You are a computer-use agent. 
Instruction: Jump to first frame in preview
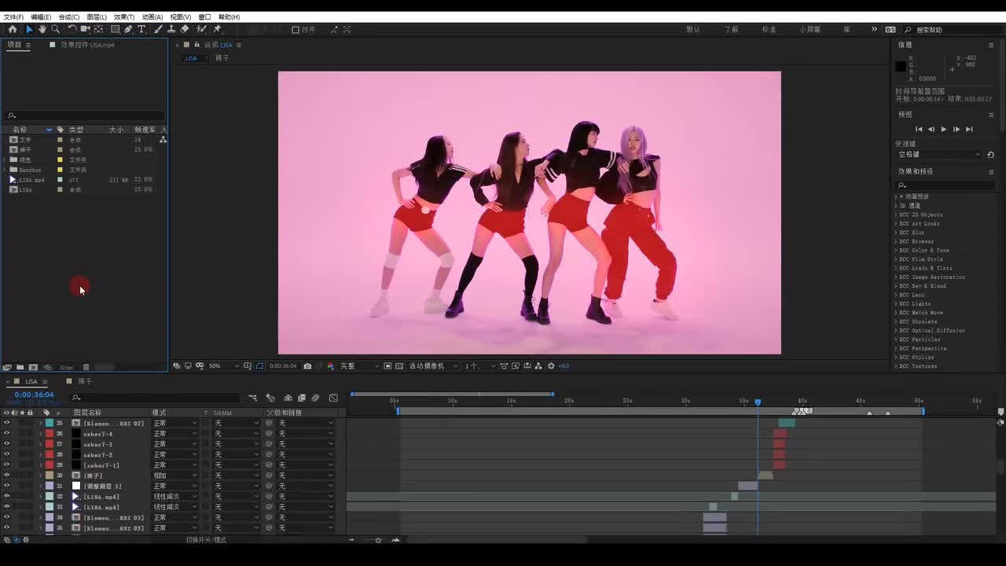[x=919, y=129]
